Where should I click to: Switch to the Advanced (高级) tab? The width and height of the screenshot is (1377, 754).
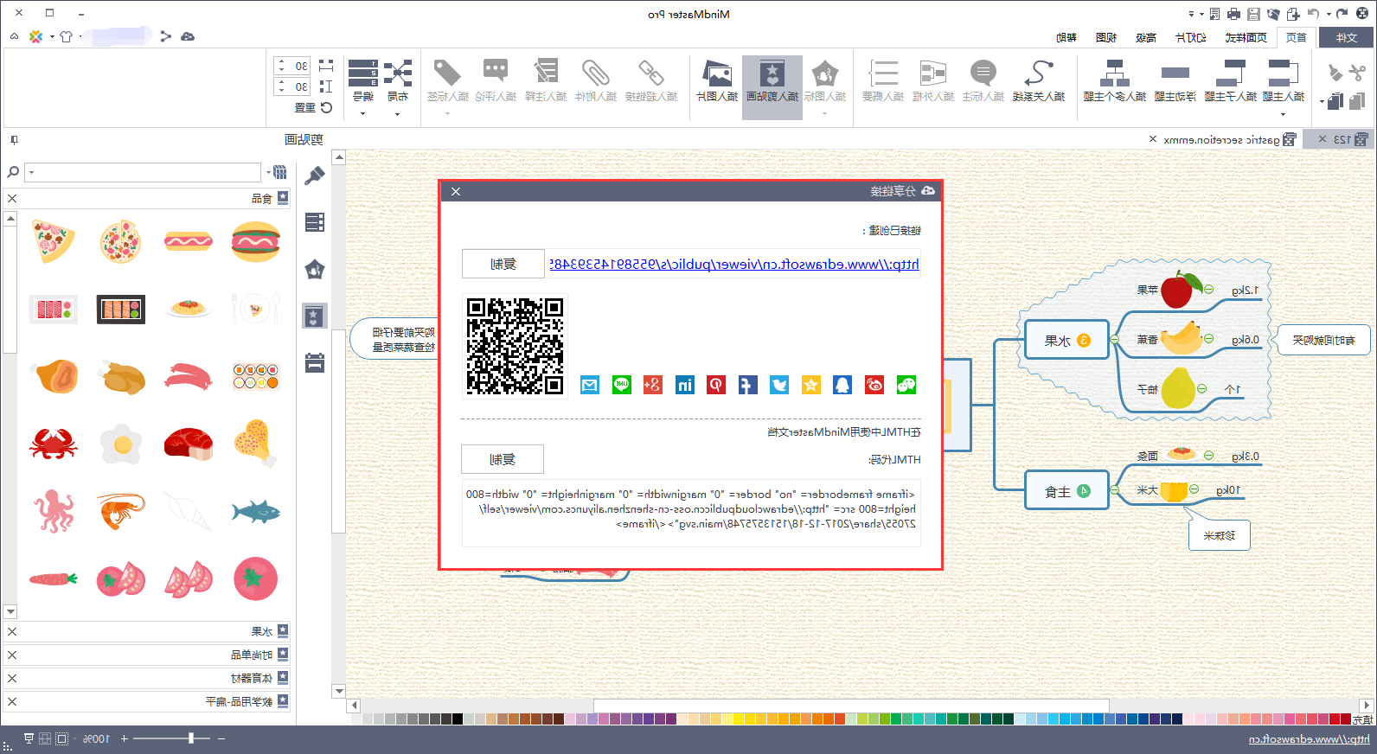click(x=1146, y=37)
